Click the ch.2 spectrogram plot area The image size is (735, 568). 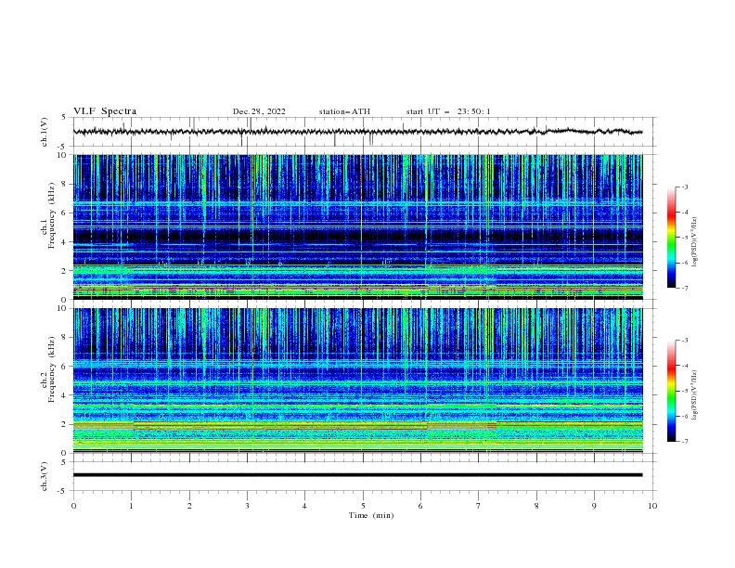pos(357,381)
